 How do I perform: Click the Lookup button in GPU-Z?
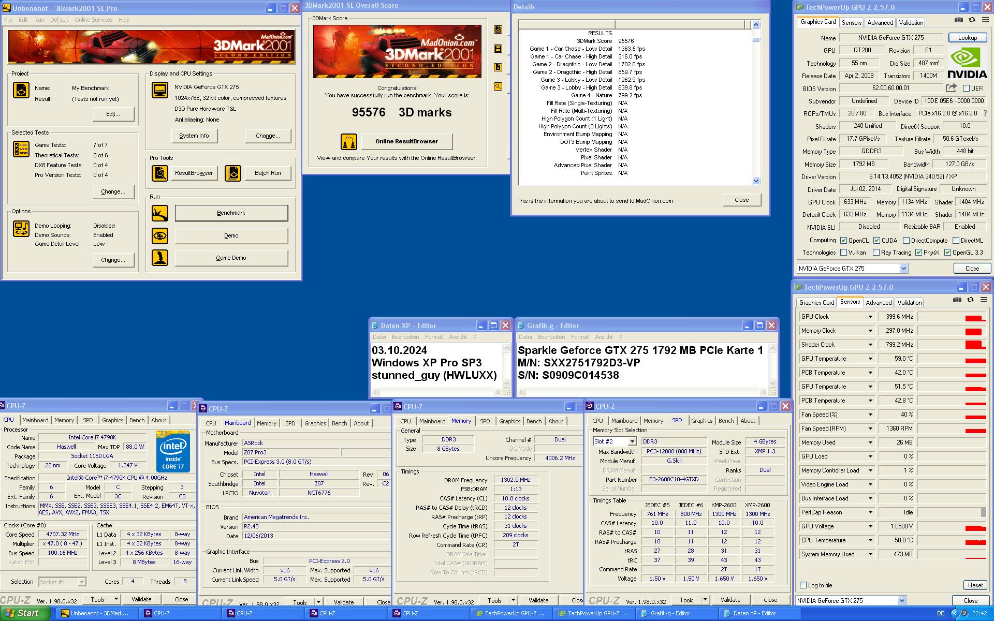(967, 38)
